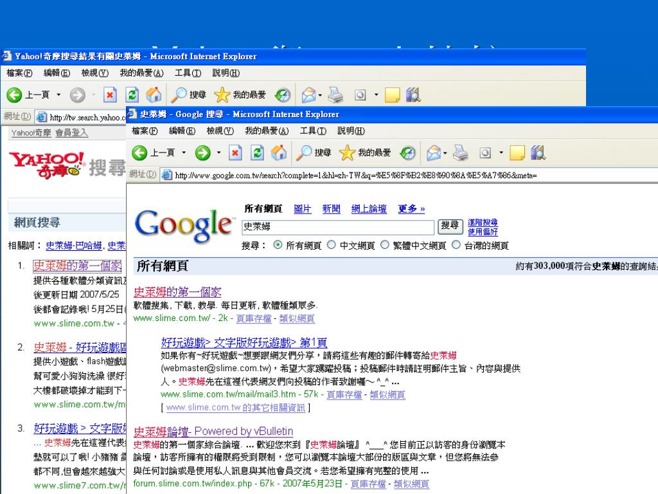Open the 使用偏好 preferences link
Screen dimensions: 658x494
coord(483,232)
